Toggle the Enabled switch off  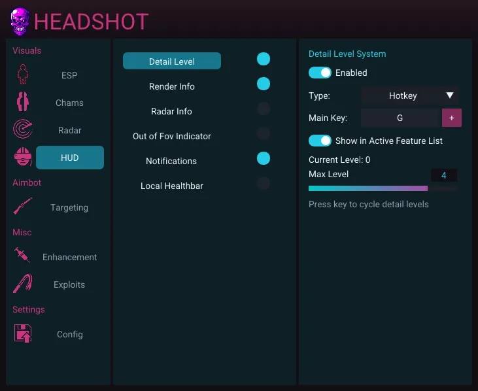coord(320,73)
